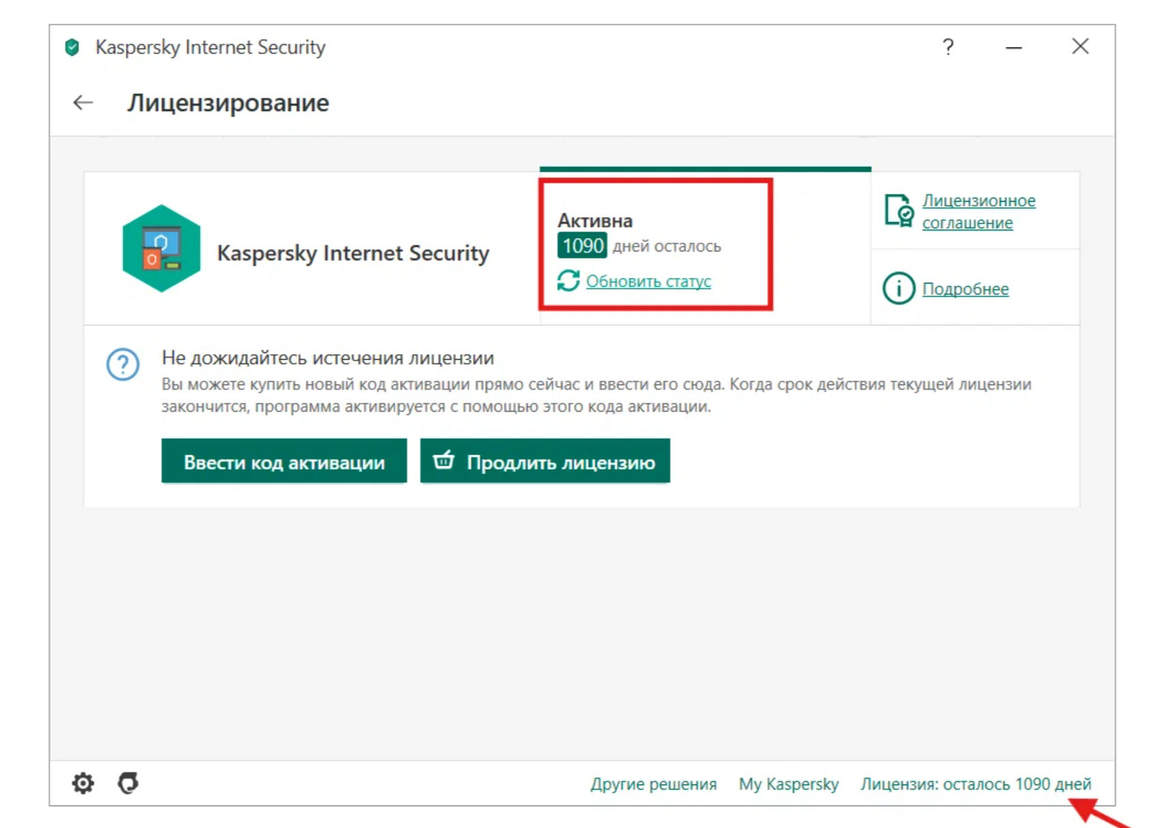
Task: Click the Kaspersky shield logo in title bar
Action: tap(72, 47)
